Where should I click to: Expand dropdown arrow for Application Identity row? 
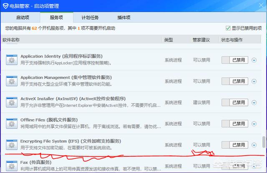254,60
